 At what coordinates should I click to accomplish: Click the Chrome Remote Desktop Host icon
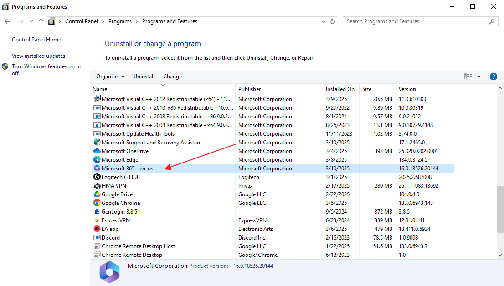97,246
